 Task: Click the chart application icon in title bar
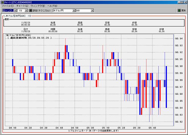pyautogui.click(x=2, y=2)
